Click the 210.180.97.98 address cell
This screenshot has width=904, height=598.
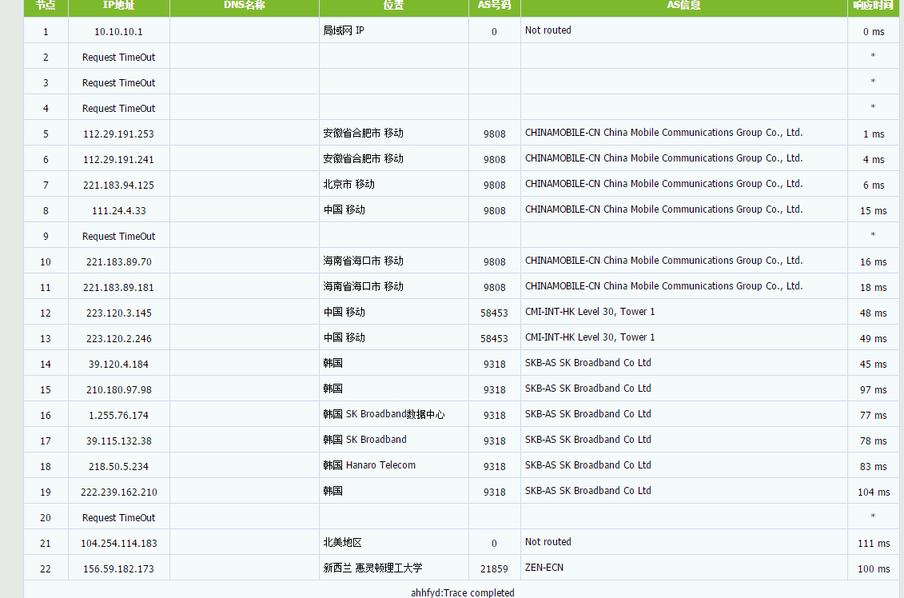point(118,390)
